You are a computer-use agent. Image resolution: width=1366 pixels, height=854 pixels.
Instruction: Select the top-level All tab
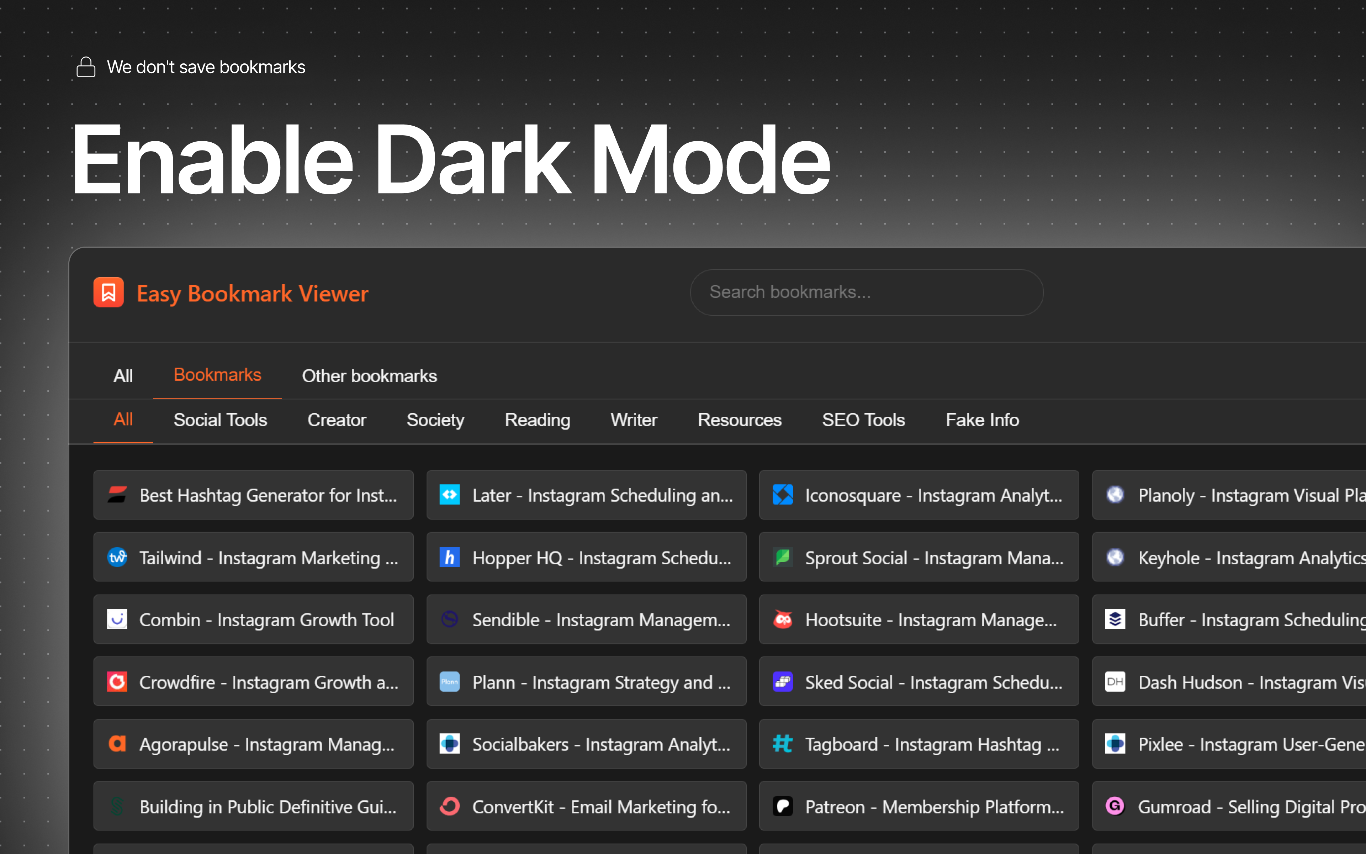click(123, 376)
